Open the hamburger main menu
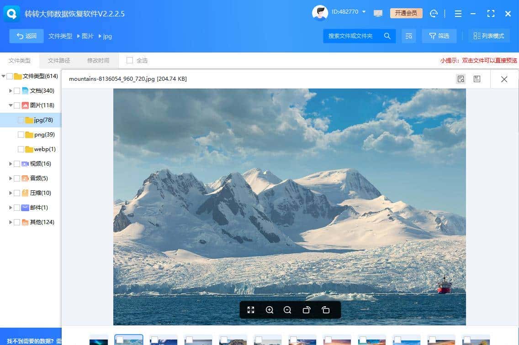Viewport: 519px width, 345px height. coord(458,13)
